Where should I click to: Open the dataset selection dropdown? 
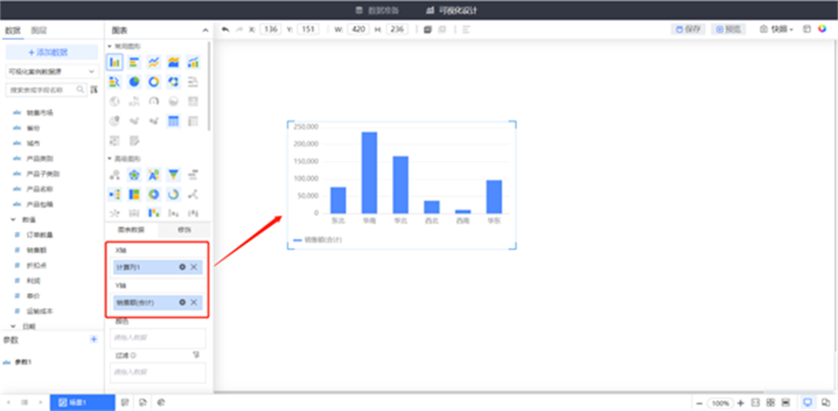pyautogui.click(x=51, y=71)
